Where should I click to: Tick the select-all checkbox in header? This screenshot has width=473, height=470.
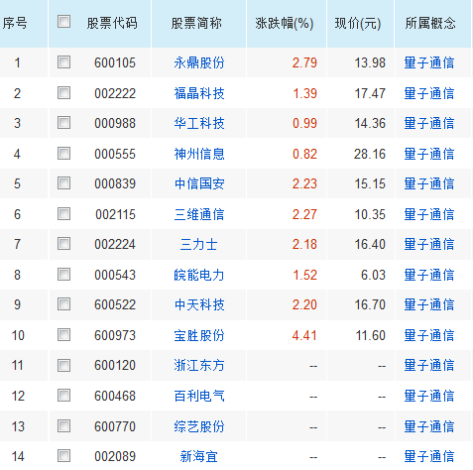point(63,22)
